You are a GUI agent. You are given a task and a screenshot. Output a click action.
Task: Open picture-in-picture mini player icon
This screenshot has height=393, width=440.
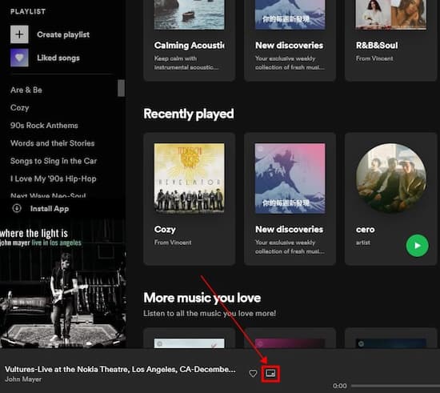[270, 373]
